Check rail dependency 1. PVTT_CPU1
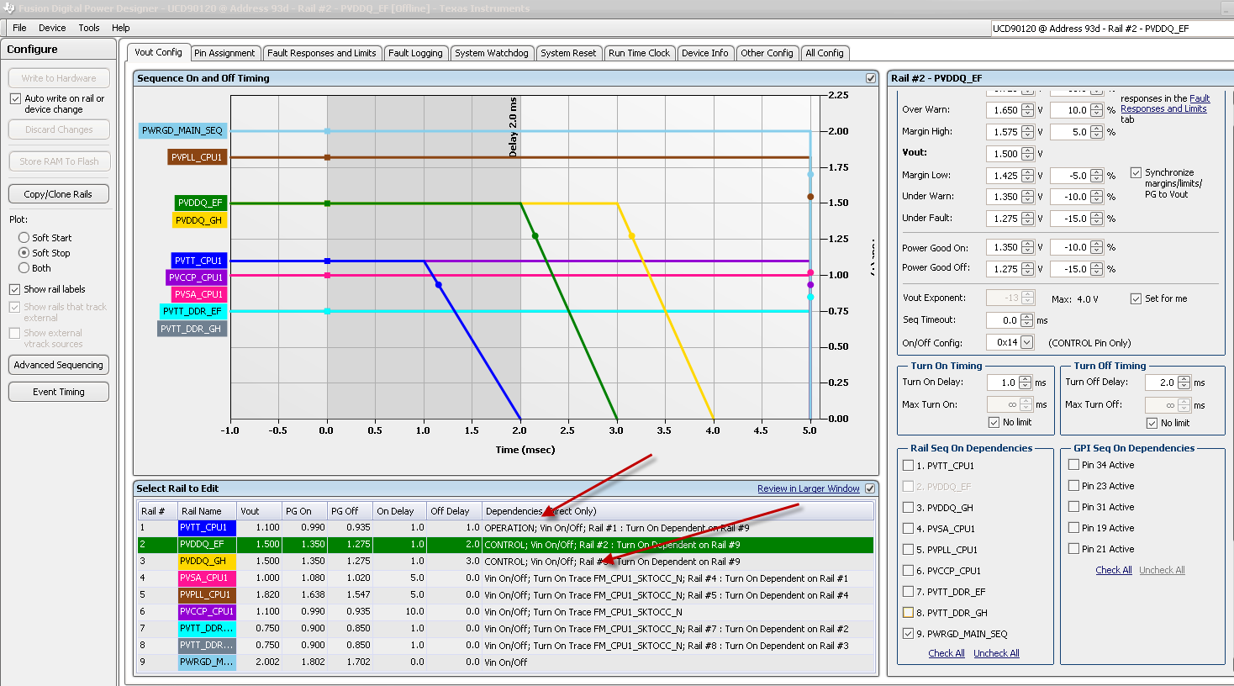The height and width of the screenshot is (686, 1234). [x=908, y=466]
